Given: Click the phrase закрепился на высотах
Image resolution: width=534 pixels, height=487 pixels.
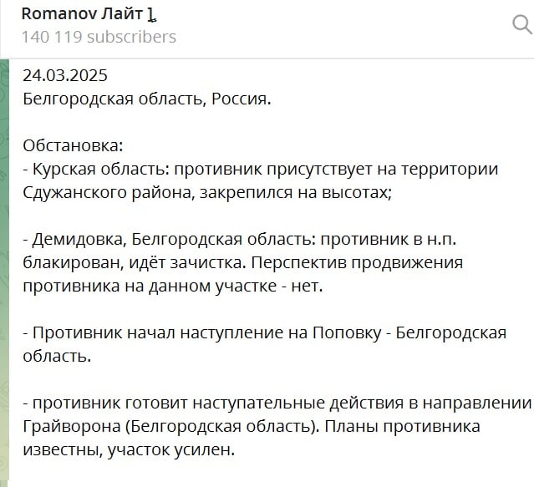Looking at the screenshot, I should (296, 193).
